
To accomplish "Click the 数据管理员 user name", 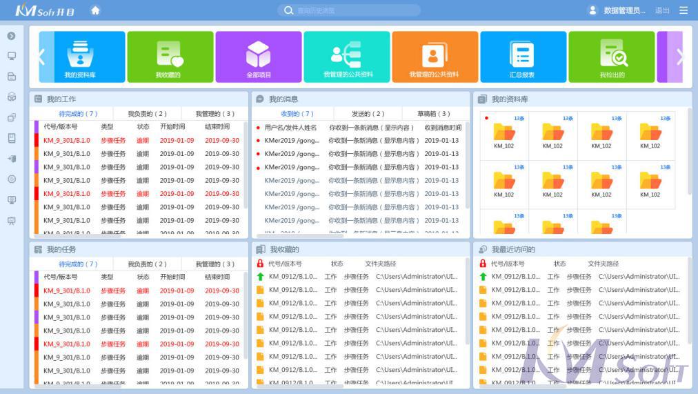I will [x=624, y=10].
